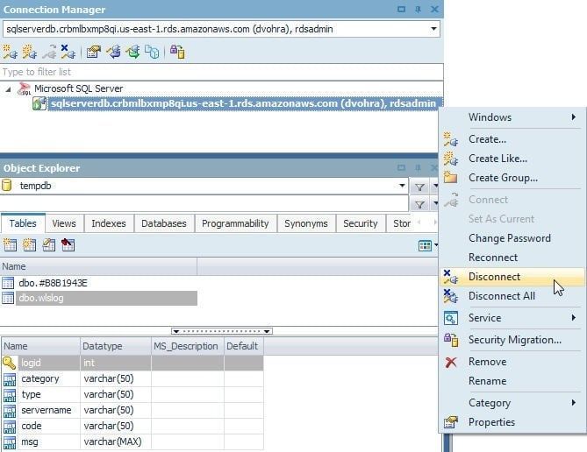Choose Security Migration... from the menu
587x452 pixels.
point(512,340)
